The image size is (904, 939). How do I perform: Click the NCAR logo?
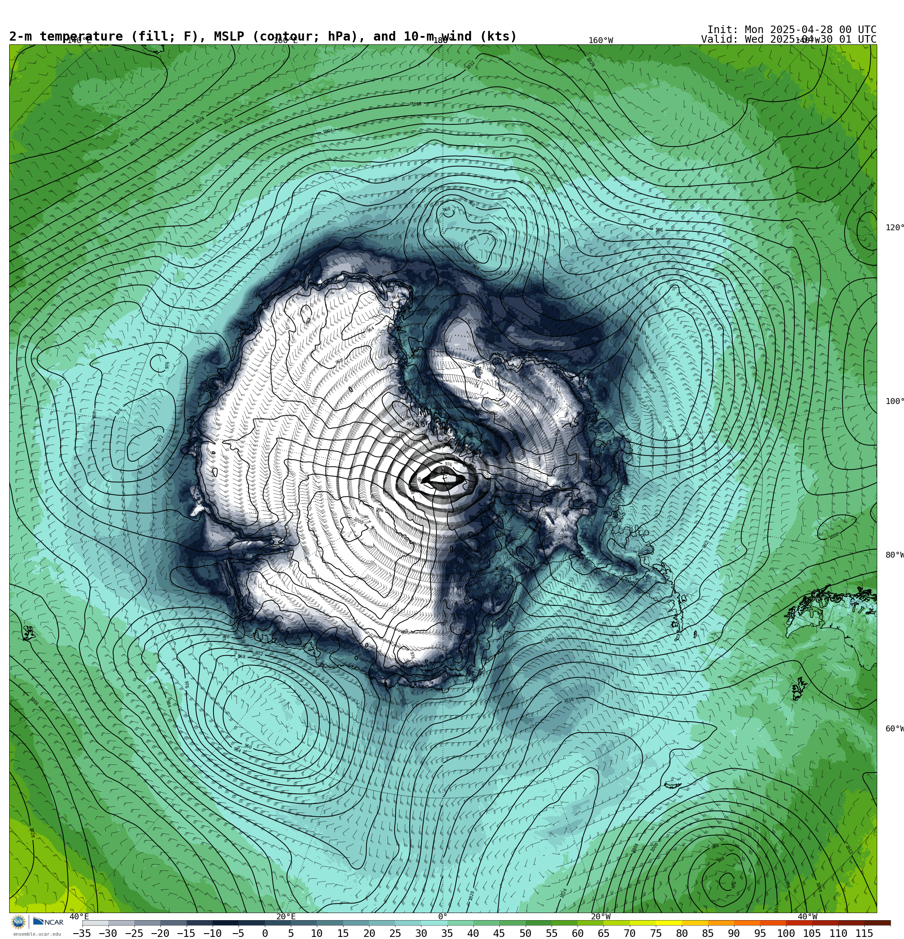(49, 922)
